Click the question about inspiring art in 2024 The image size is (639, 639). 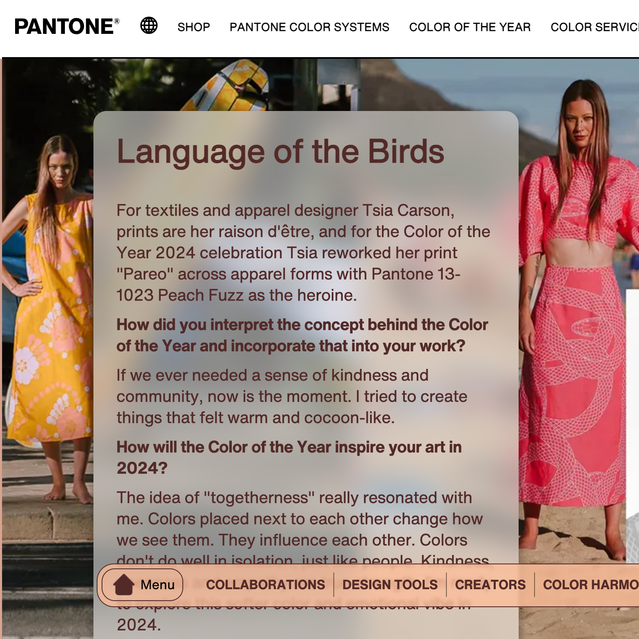tap(289, 457)
